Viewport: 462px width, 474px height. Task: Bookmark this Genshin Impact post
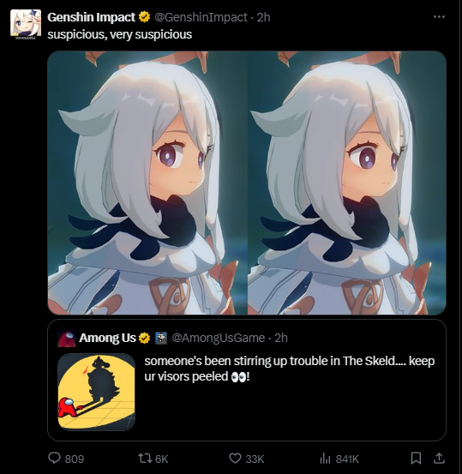416,459
